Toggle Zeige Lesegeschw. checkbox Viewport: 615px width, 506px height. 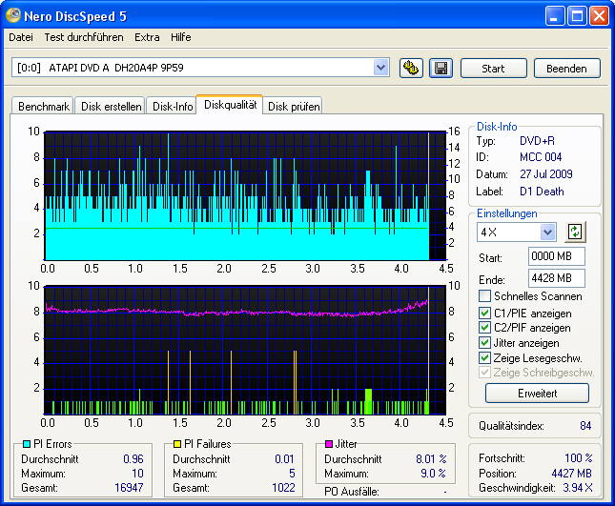[x=484, y=357]
